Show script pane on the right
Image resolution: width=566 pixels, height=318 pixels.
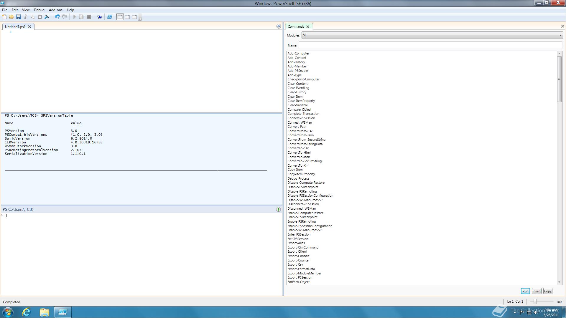127,17
